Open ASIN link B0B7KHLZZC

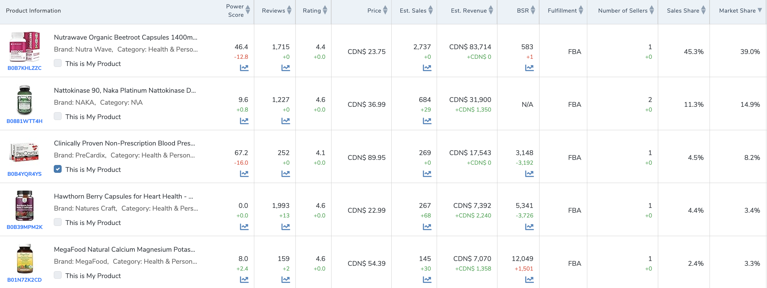(24, 68)
